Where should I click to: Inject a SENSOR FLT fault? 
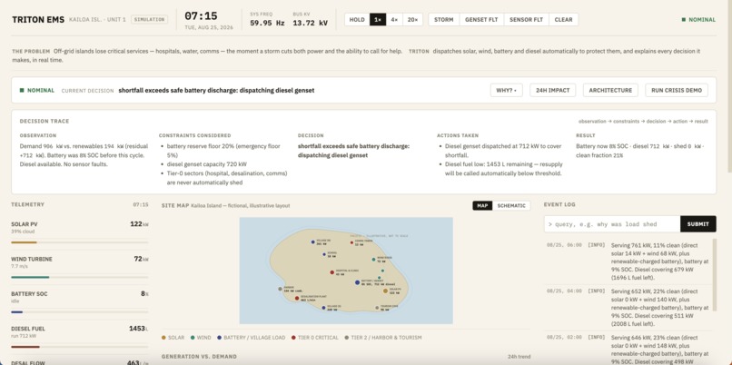point(526,20)
